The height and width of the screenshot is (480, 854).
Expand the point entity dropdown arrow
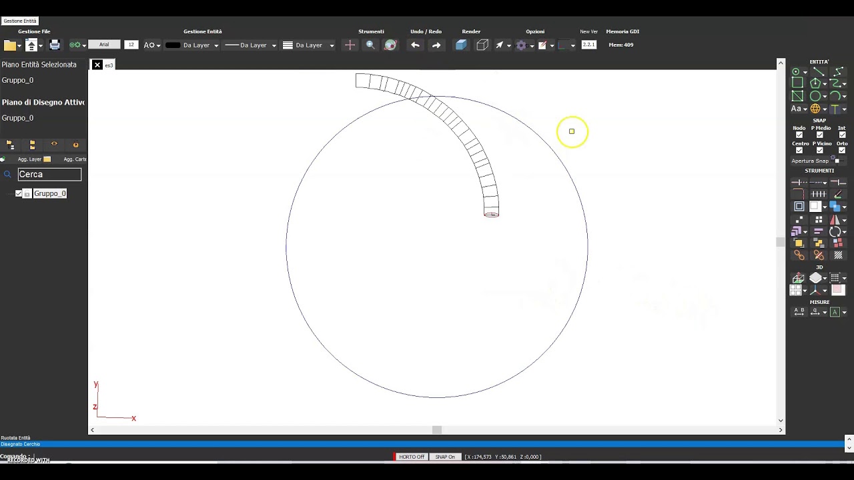coord(805,72)
